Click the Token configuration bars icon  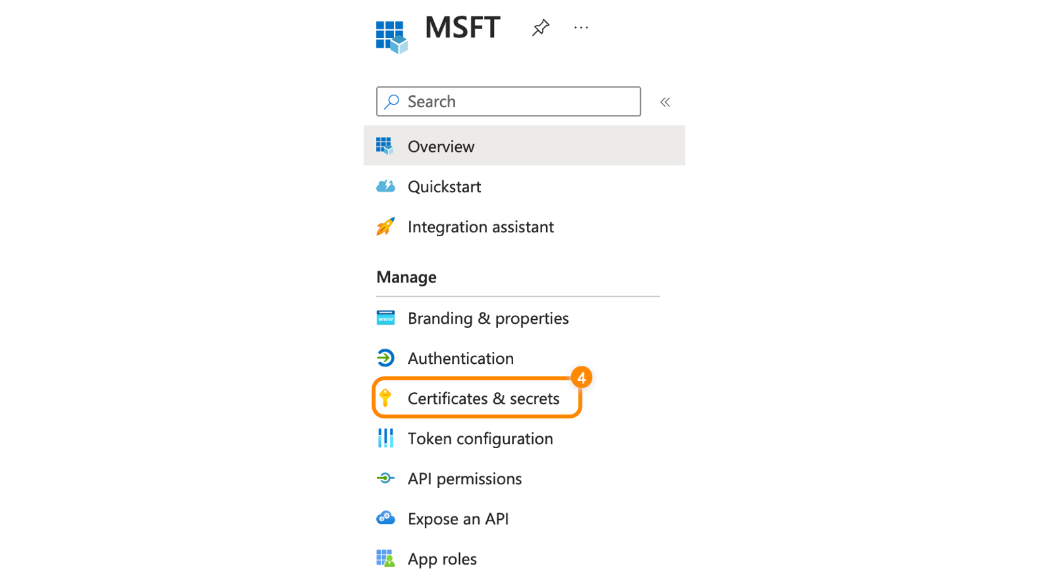(x=385, y=438)
